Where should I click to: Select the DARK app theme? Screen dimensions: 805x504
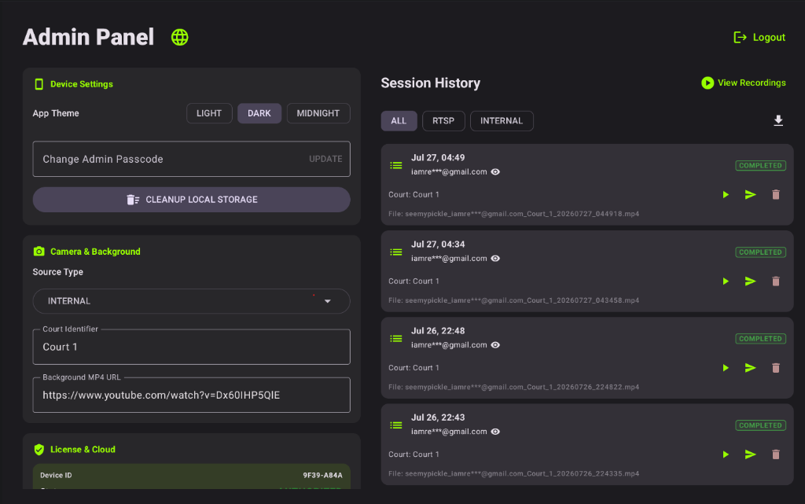[259, 113]
